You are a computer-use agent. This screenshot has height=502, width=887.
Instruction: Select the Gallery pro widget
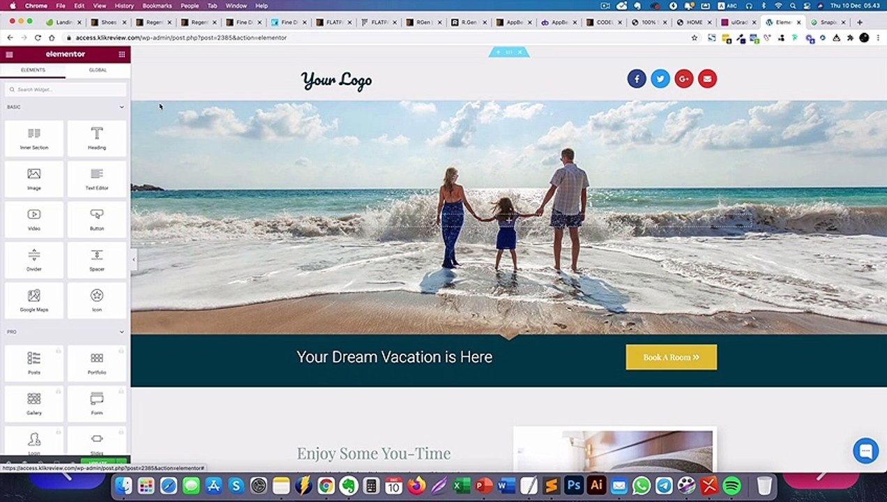coord(34,403)
